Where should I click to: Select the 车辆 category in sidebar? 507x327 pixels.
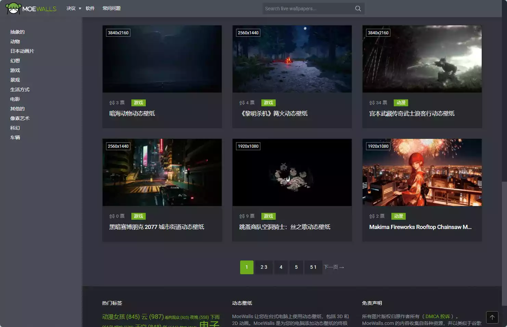click(x=15, y=137)
